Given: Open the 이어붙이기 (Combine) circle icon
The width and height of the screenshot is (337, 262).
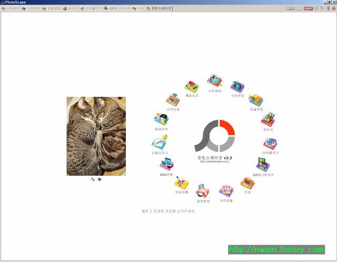Looking at the screenshot, I should (x=270, y=144).
